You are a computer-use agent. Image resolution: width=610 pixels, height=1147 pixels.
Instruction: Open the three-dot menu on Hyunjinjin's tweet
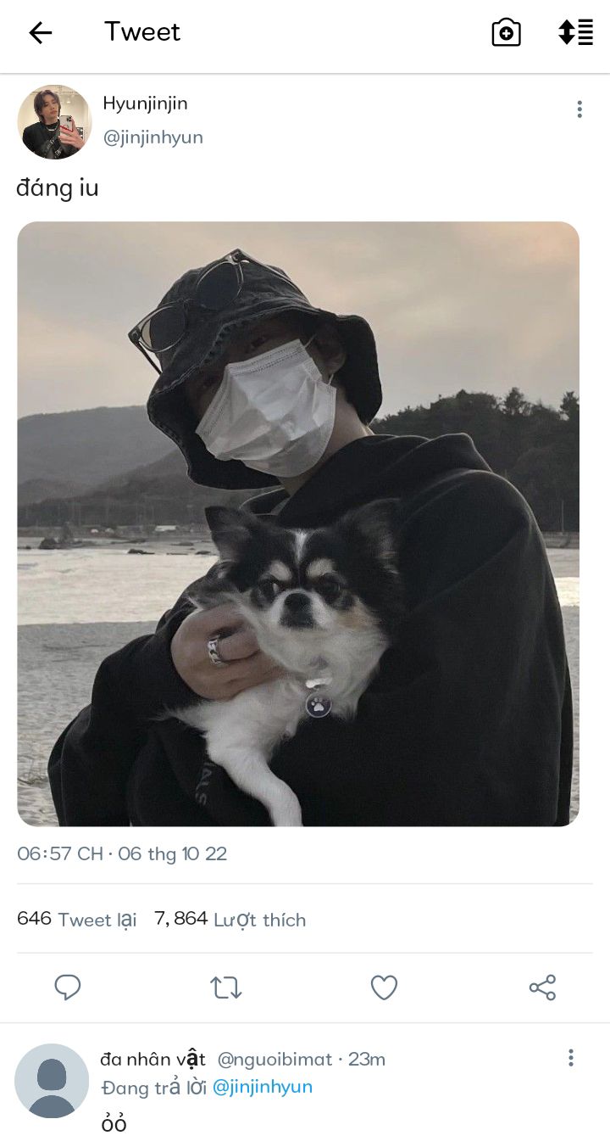pyautogui.click(x=579, y=109)
